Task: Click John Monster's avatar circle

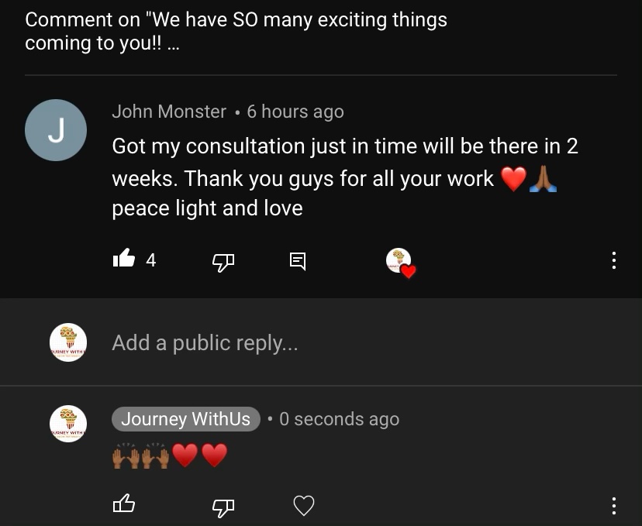Action: pos(56,130)
